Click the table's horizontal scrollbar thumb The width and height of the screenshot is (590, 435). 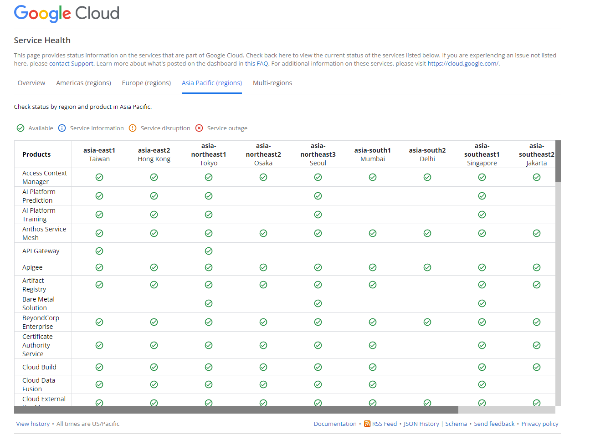(236, 409)
